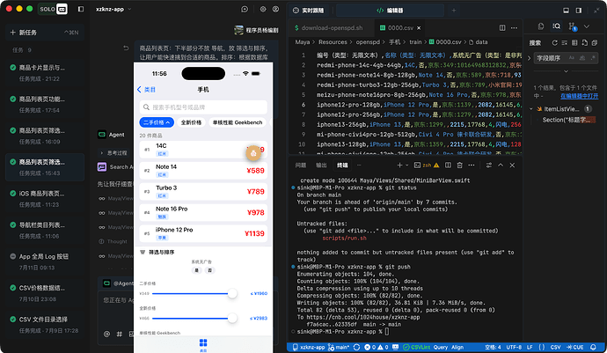
Task: Go back to 类目 in phone preview
Action: tap(146, 90)
